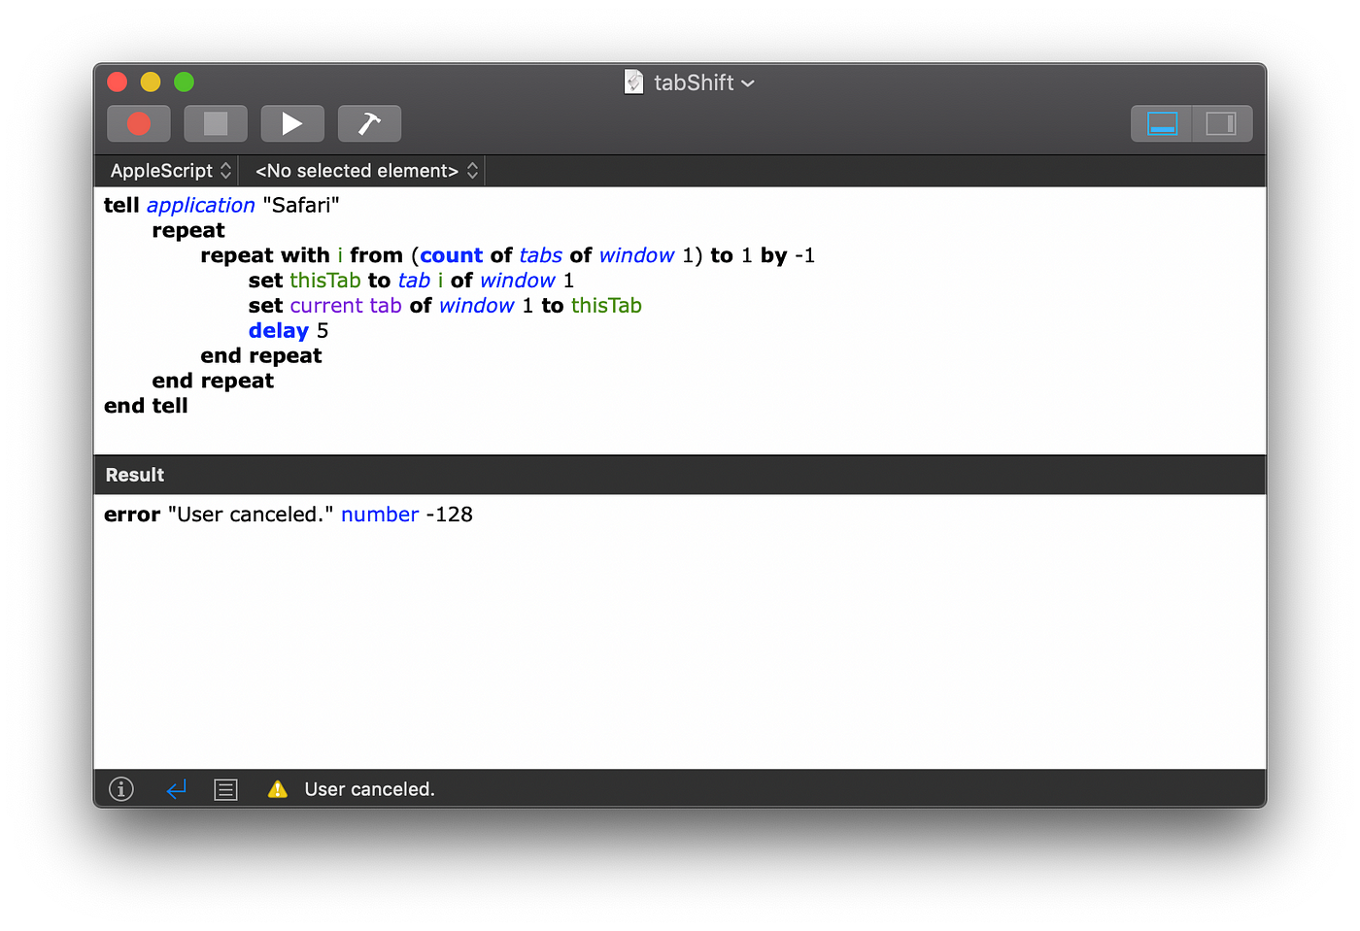The height and width of the screenshot is (931, 1360).
Task: Click the 'repeat with i from' line
Action: [x=507, y=255]
